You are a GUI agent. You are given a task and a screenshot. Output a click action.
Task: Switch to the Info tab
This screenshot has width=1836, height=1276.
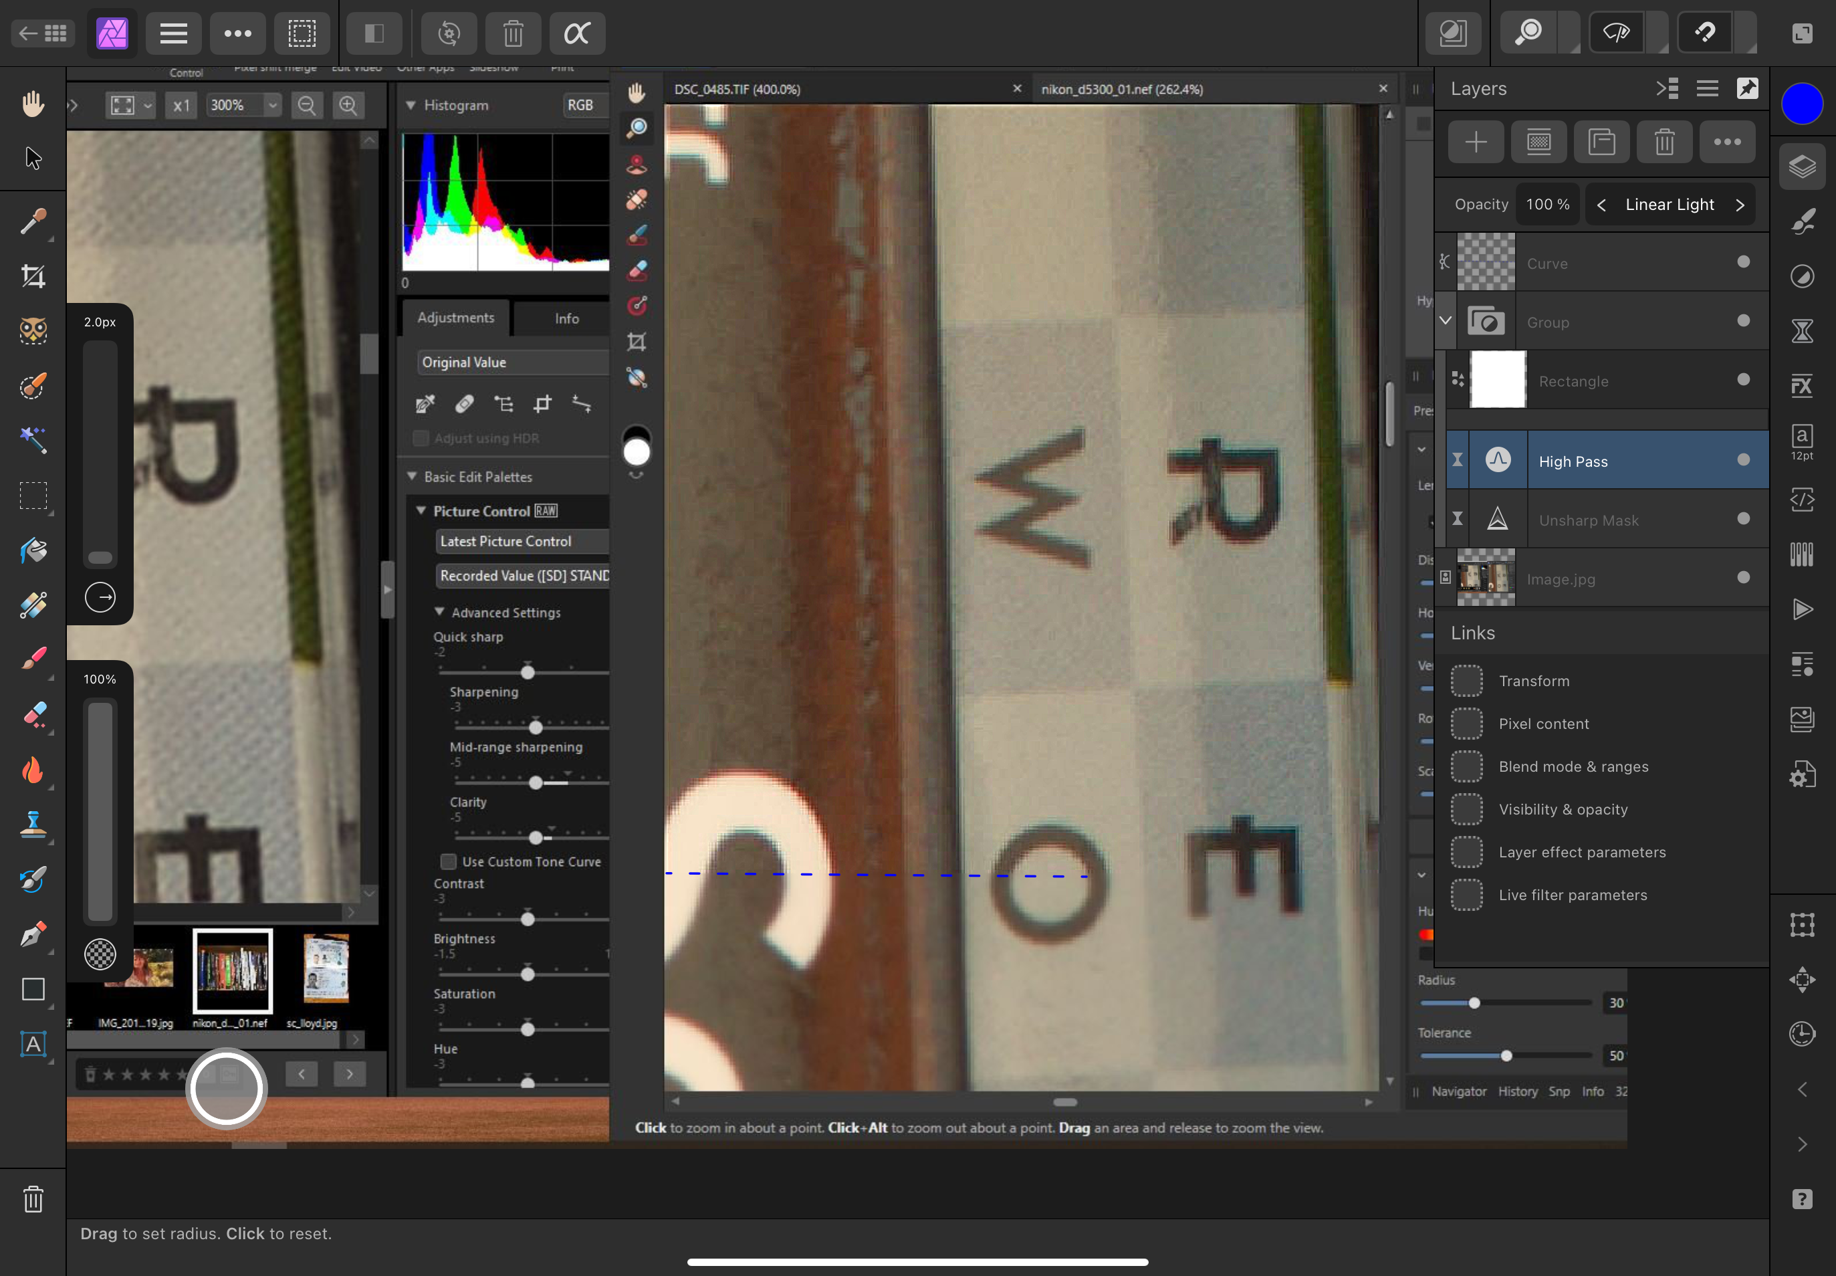567,318
